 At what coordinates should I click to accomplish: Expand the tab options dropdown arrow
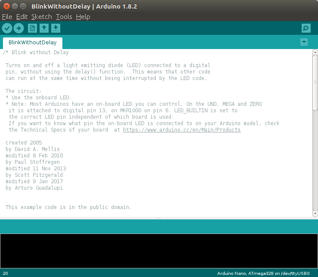(304, 42)
